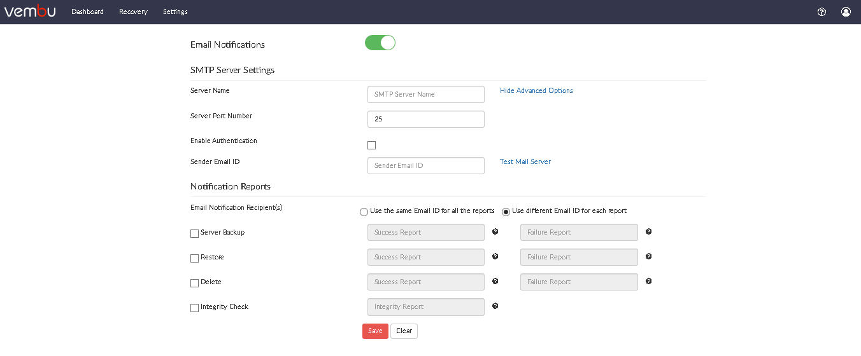Show help for Server Backup success report
The width and height of the screenshot is (861, 356).
495,232
